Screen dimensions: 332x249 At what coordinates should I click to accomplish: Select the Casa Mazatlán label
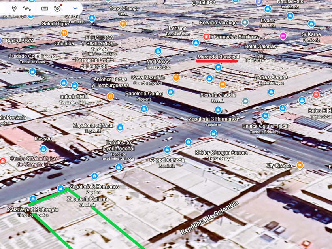(x=148, y=80)
